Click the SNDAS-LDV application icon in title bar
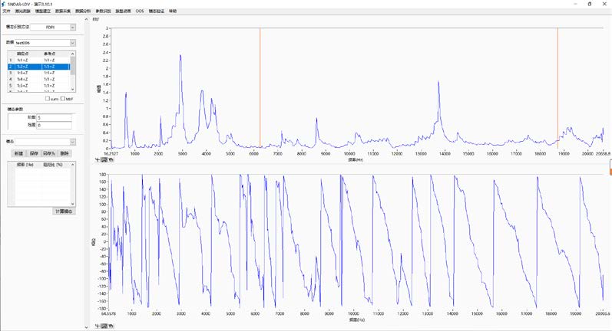Viewport: 612px width, 331px height. click(5, 4)
